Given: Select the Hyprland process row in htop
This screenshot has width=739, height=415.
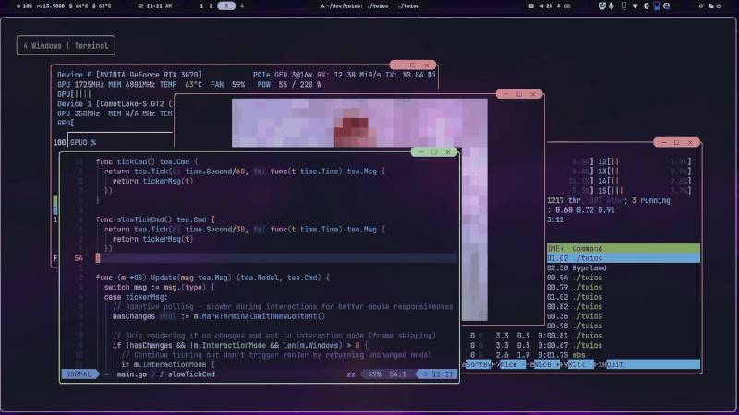Looking at the screenshot, I should (x=624, y=268).
